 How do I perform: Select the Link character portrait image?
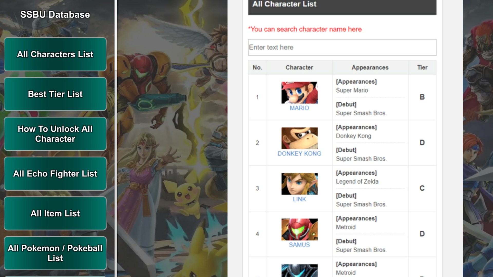[x=299, y=184]
